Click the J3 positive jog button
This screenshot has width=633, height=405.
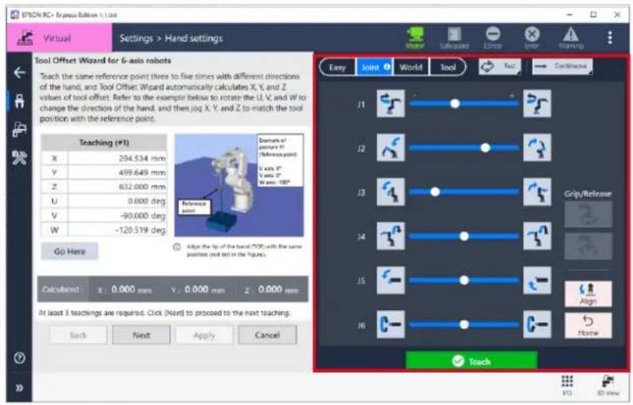point(537,192)
